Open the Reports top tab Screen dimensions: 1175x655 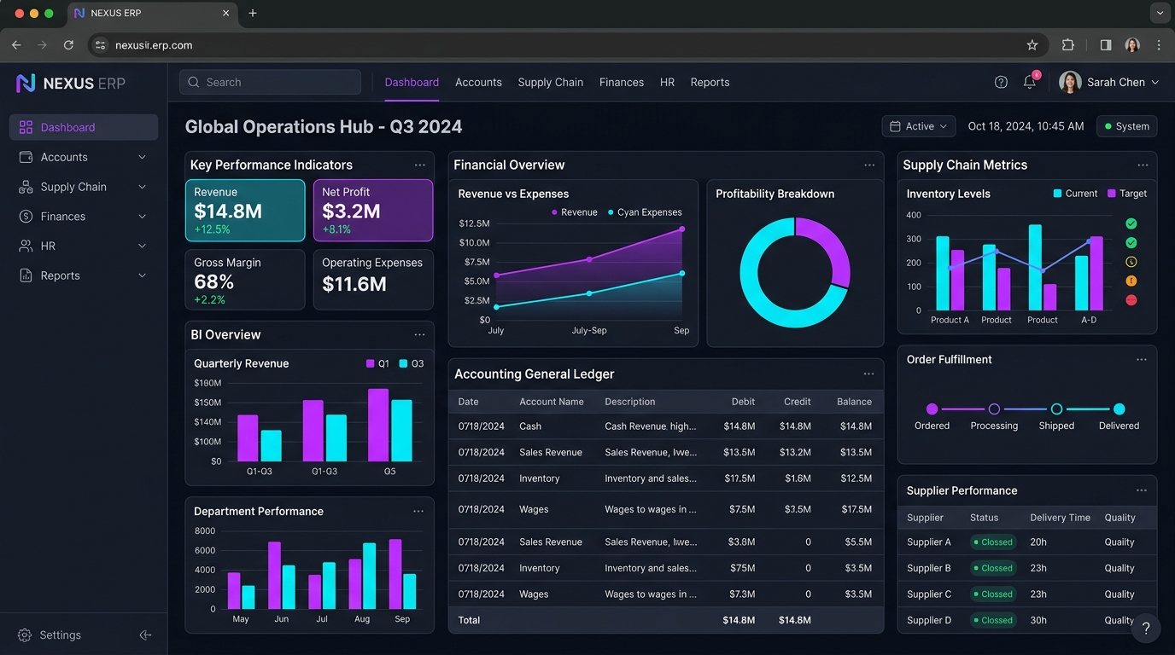coord(710,82)
